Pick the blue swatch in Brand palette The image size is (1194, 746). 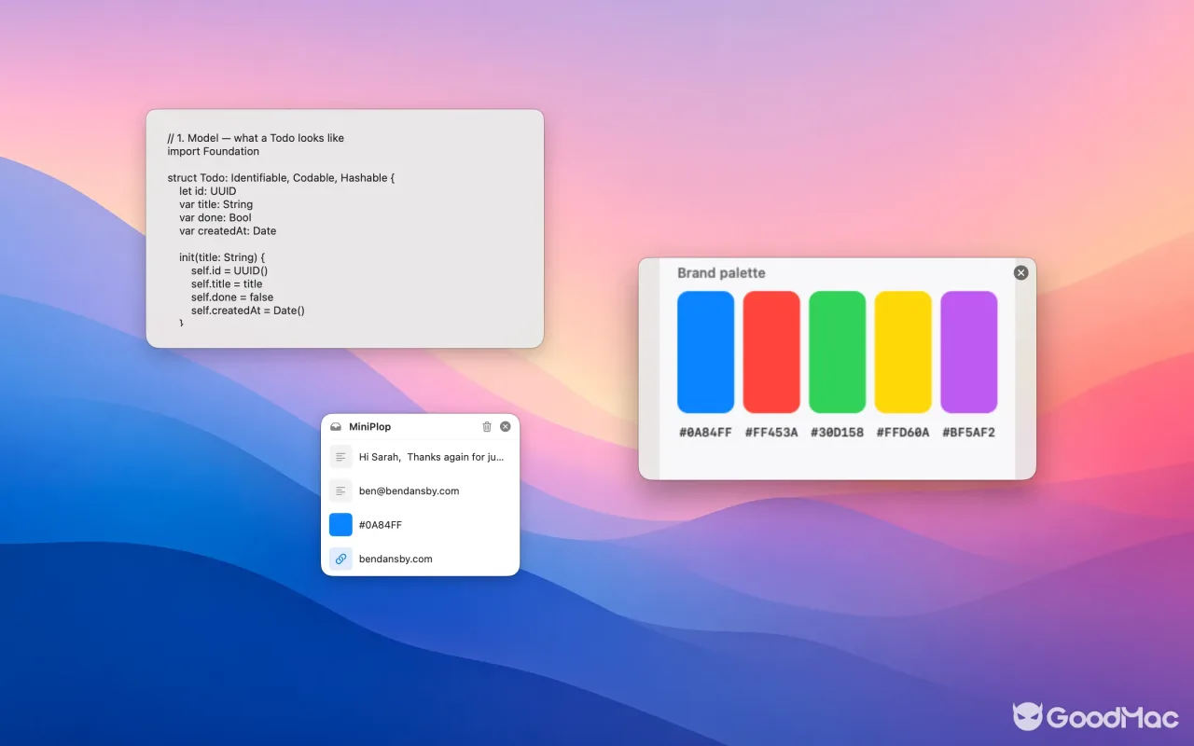click(705, 352)
